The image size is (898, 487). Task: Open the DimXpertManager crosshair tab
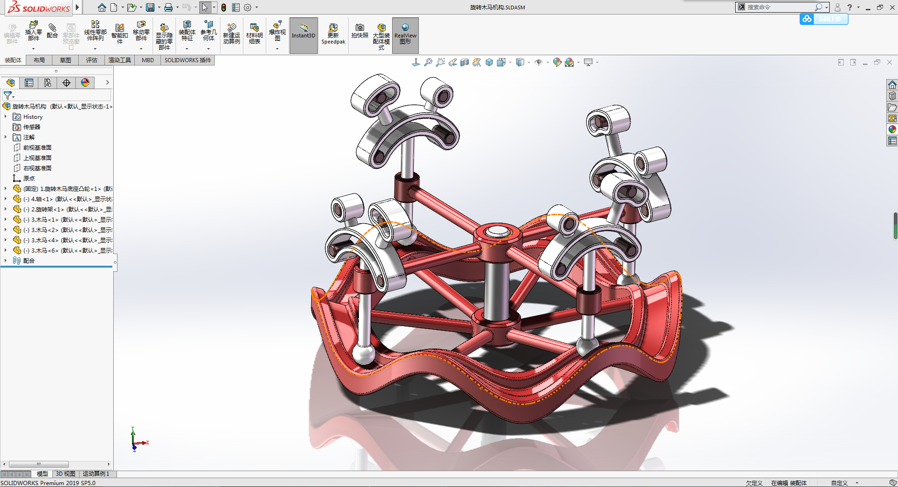(x=66, y=83)
